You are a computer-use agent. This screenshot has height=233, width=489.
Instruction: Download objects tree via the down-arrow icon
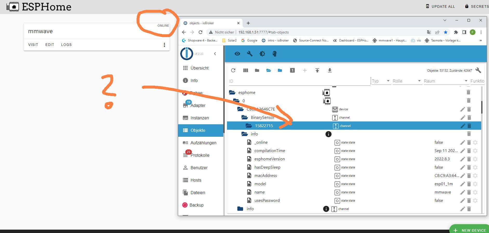coord(330,70)
